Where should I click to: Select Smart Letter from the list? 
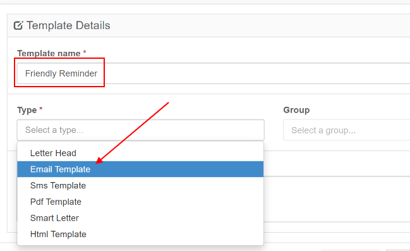pos(140,218)
